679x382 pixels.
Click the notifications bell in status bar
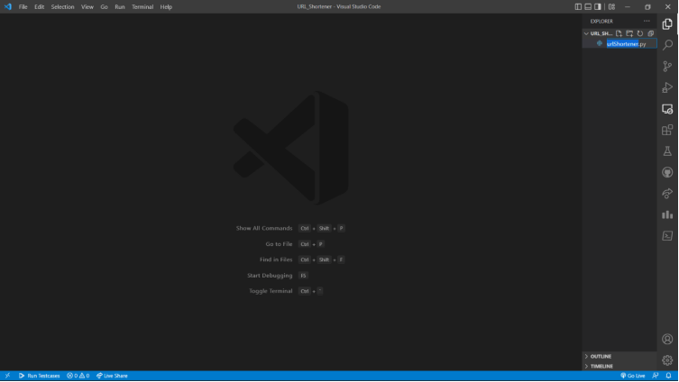(x=668, y=376)
